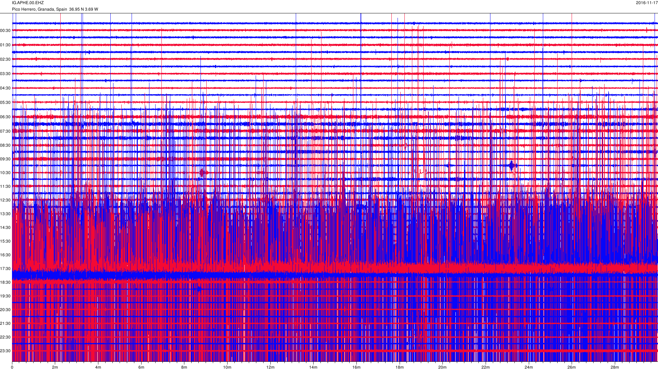Click the 16:30 time row label

click(5, 255)
